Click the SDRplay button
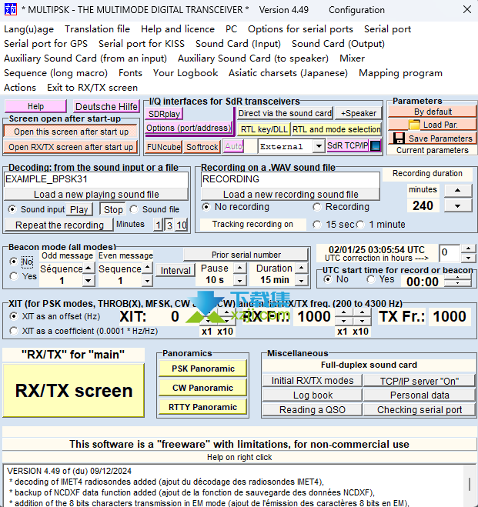The image size is (478, 507). pyautogui.click(x=164, y=114)
